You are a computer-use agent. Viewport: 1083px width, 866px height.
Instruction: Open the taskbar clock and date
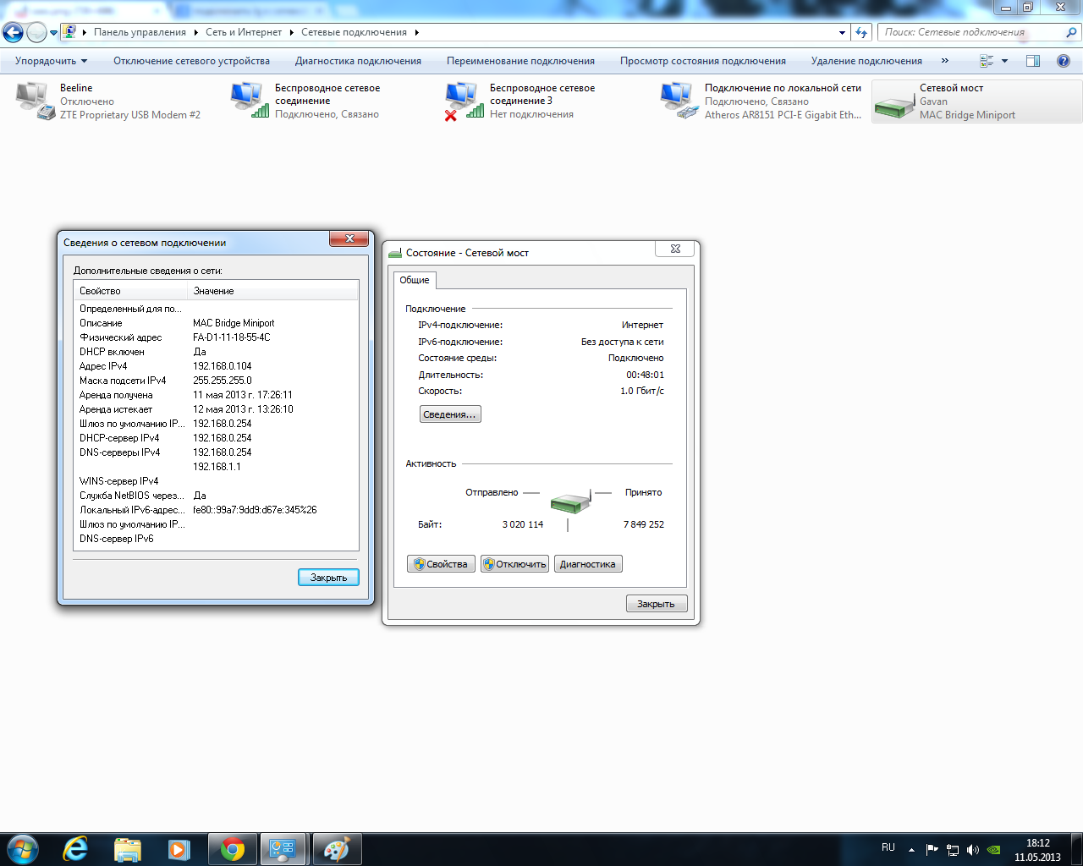[x=1037, y=850]
